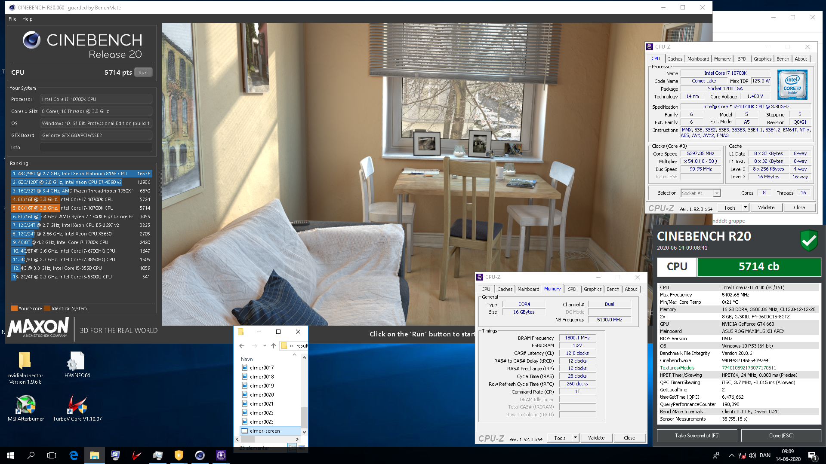The image size is (826, 464).
Task: Switch to Mainboard tab in top CPU-Z
Action: (698, 59)
